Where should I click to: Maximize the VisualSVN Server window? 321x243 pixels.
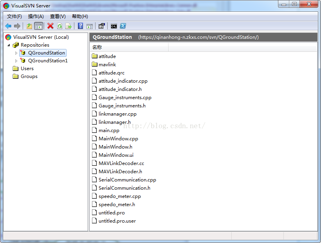[294, 4]
